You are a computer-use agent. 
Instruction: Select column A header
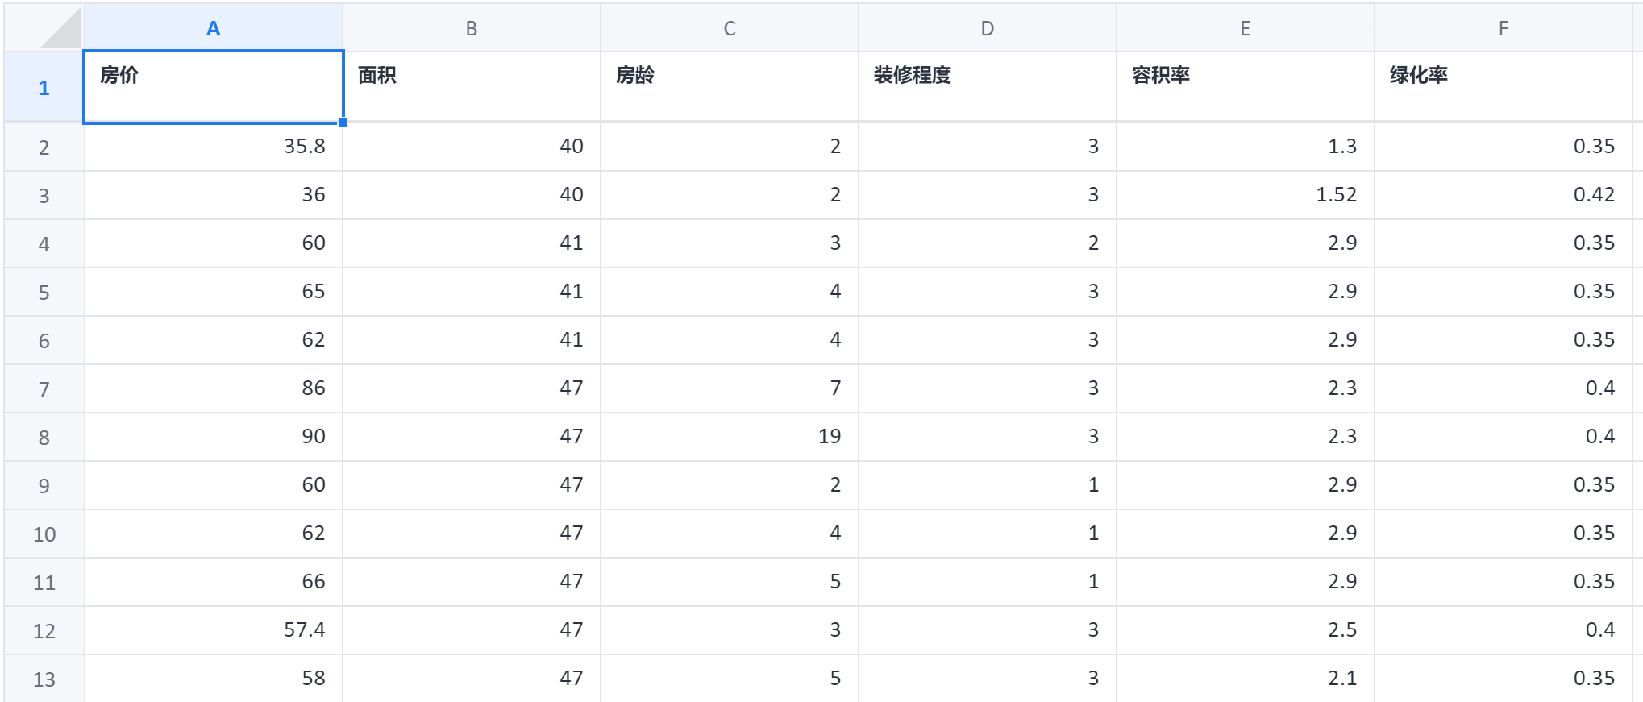(213, 28)
